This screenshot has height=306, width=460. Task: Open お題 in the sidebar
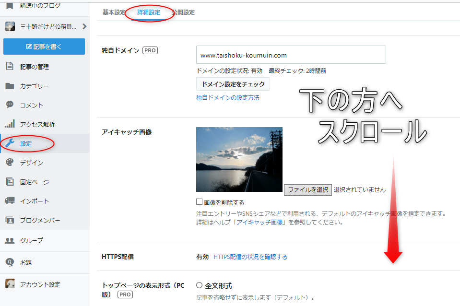pos(26,262)
